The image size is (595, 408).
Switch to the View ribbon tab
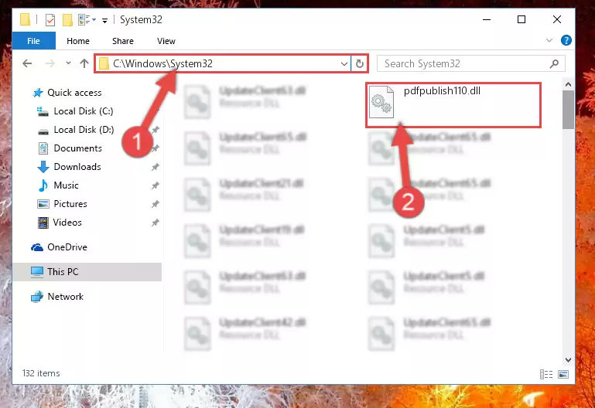point(166,41)
